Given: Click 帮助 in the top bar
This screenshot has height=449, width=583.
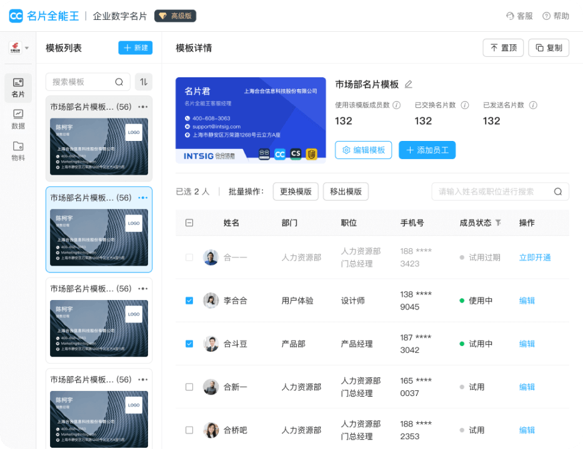Looking at the screenshot, I should 556,16.
